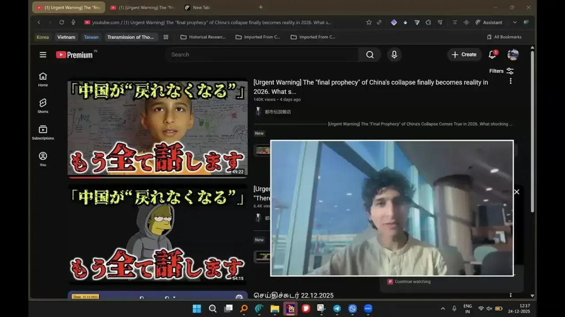The height and width of the screenshot is (317, 565).
Task: Open the YouTube hamburger guide menu
Action: point(43,55)
